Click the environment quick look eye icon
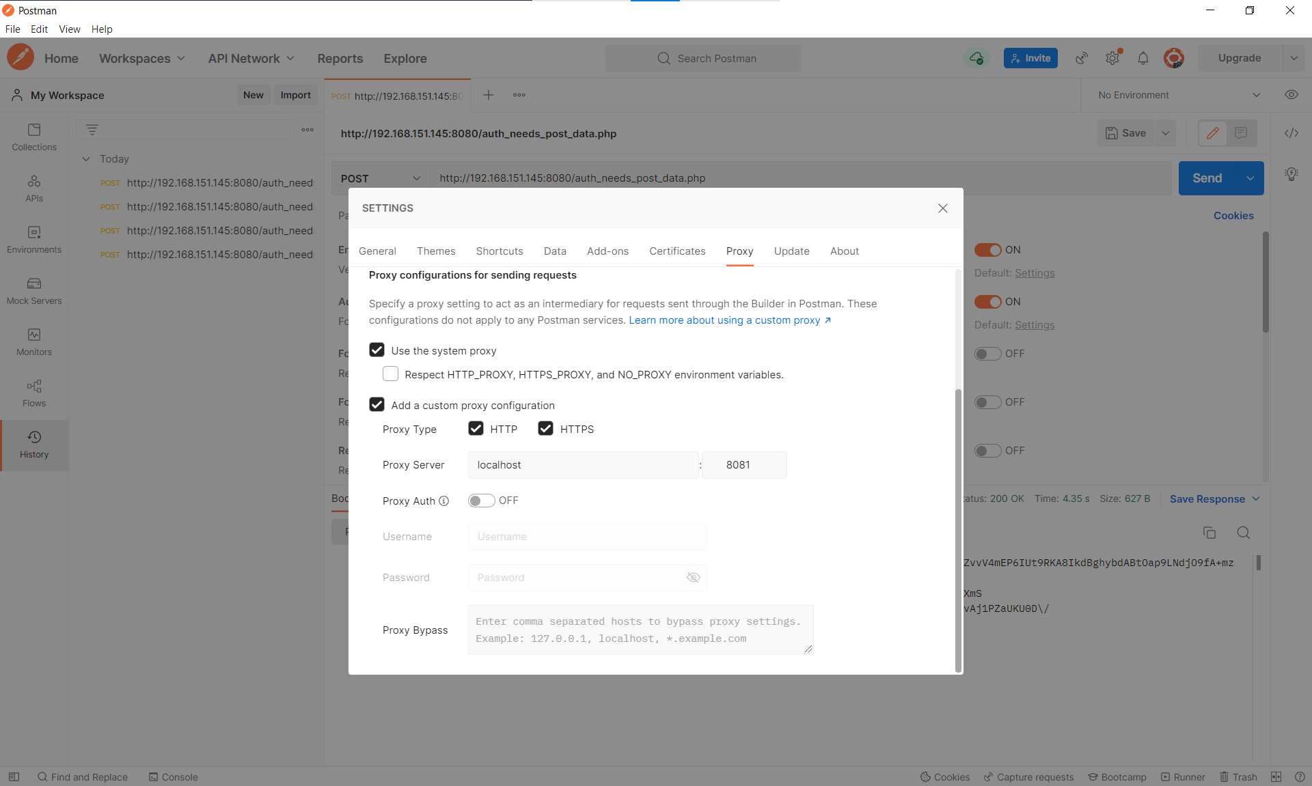Viewport: 1312px width, 786px height. click(1291, 95)
